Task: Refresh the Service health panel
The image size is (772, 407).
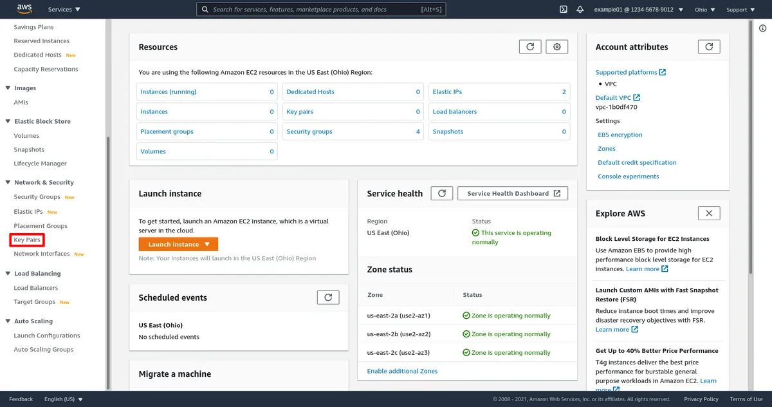Action: point(441,193)
